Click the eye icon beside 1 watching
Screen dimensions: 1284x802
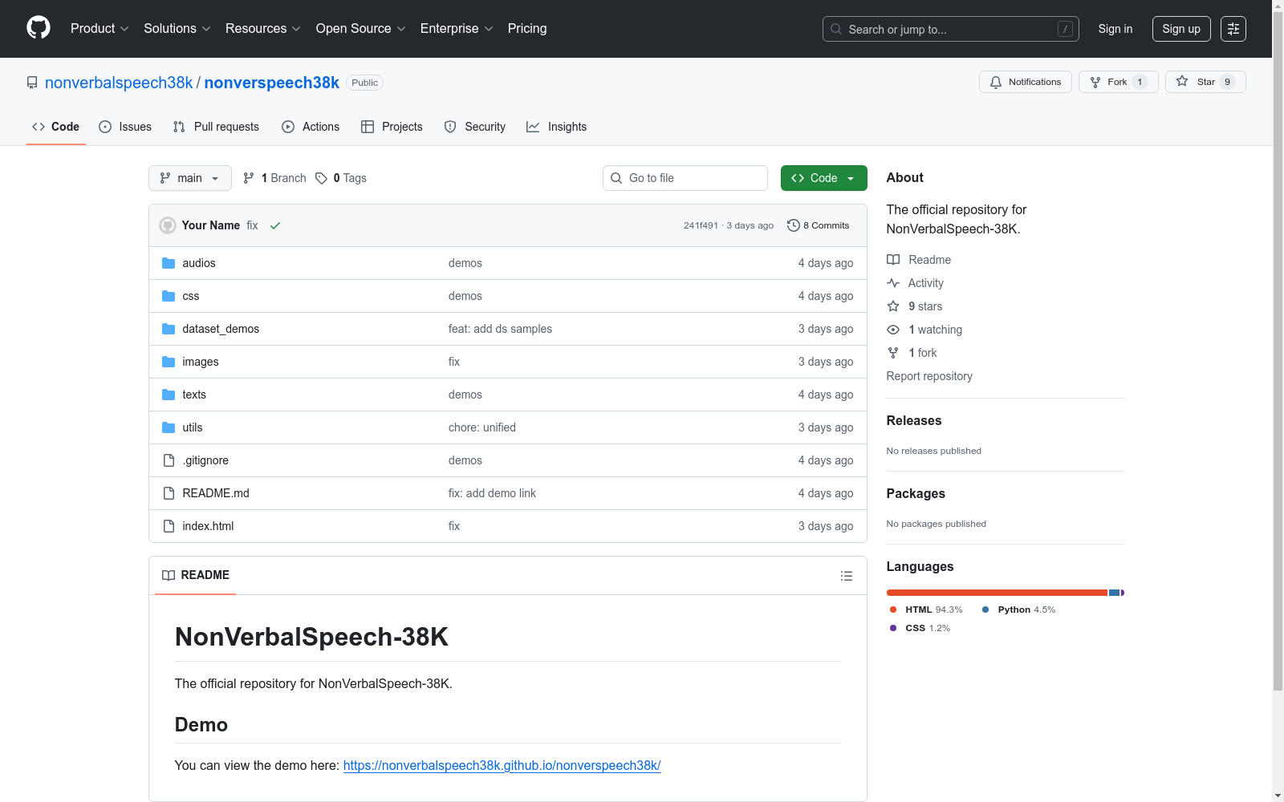(893, 330)
